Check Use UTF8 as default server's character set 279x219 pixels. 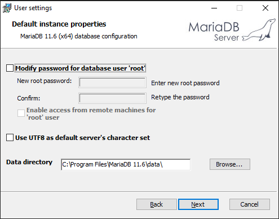click(10, 138)
